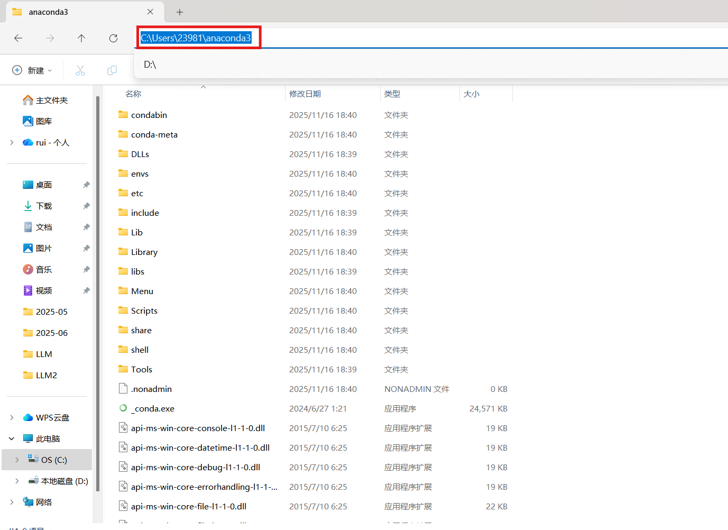Close the anaconda3 tab
Viewport: 728px width, 530px height.
tap(150, 12)
